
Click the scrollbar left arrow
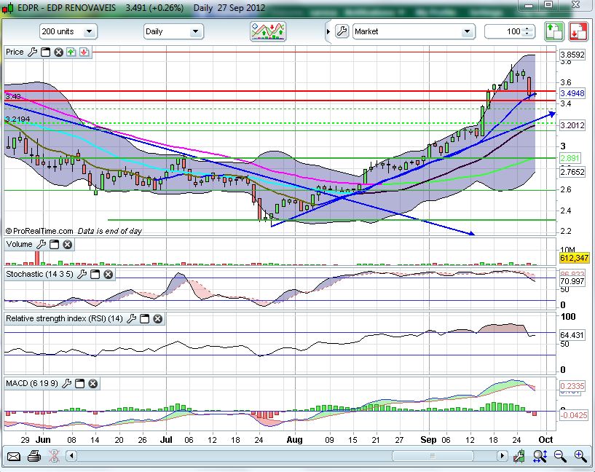(x=71, y=456)
